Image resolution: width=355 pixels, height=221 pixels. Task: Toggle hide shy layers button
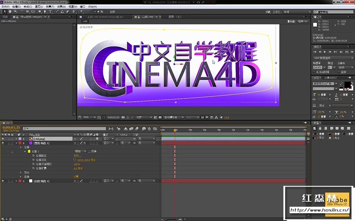(126, 129)
